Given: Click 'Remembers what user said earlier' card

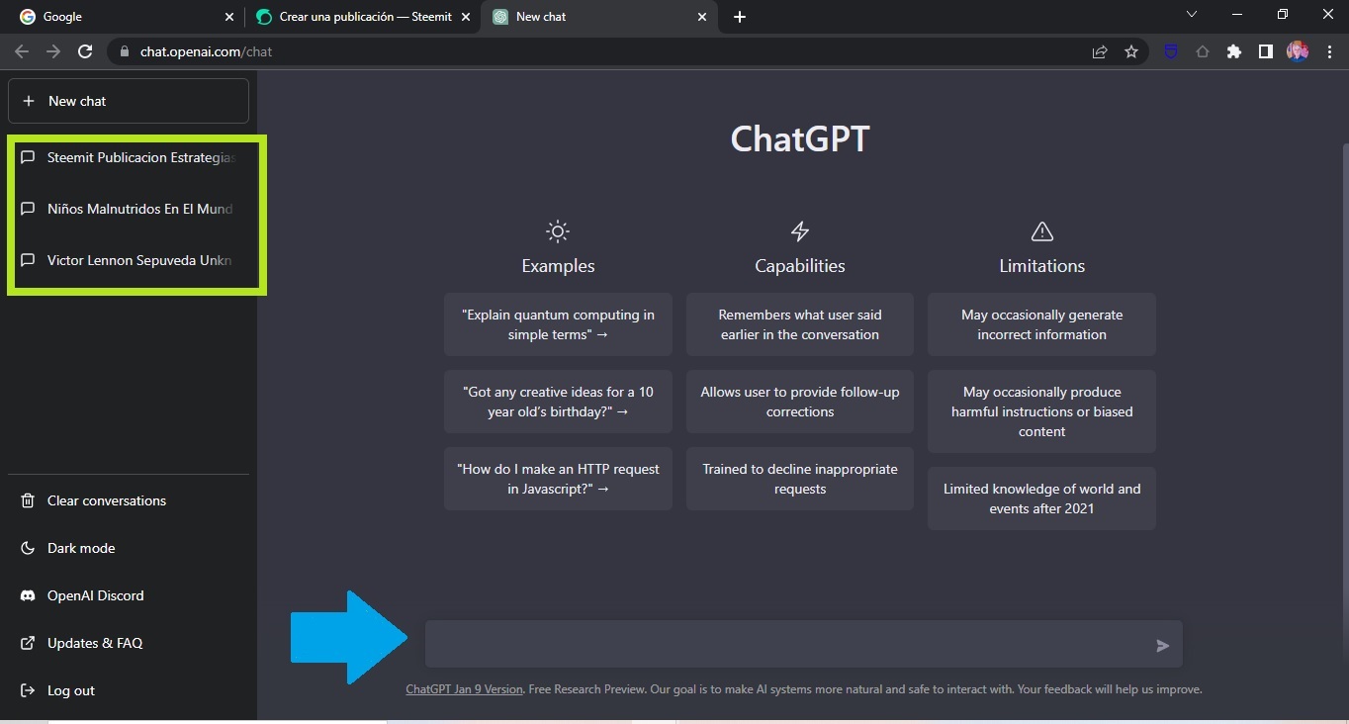Looking at the screenshot, I should pyautogui.click(x=800, y=324).
